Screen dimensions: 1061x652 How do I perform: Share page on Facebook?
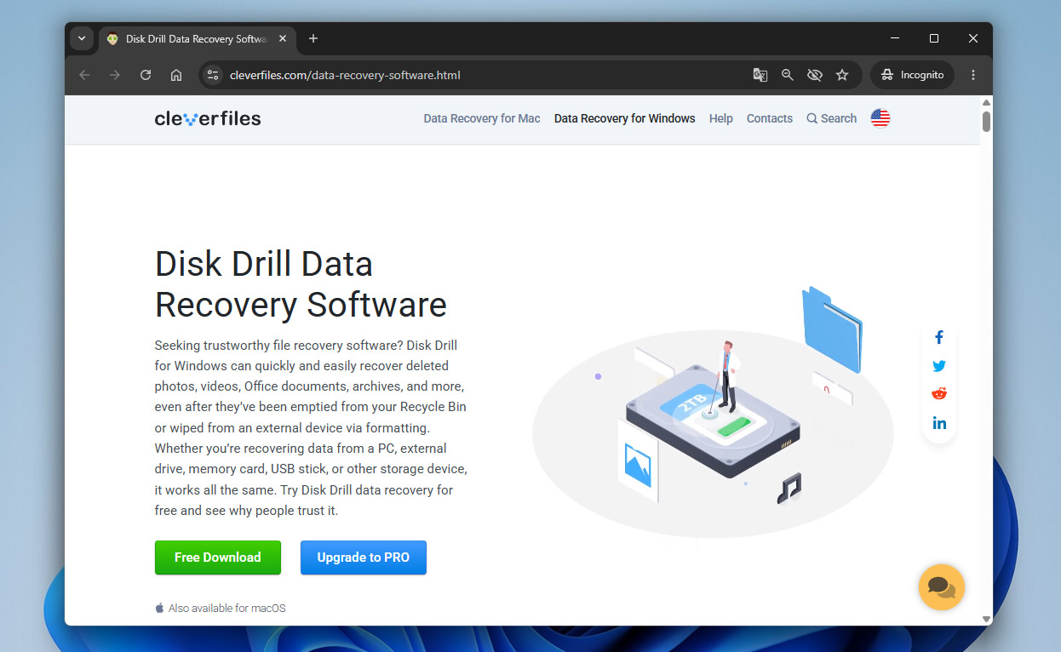pos(939,337)
